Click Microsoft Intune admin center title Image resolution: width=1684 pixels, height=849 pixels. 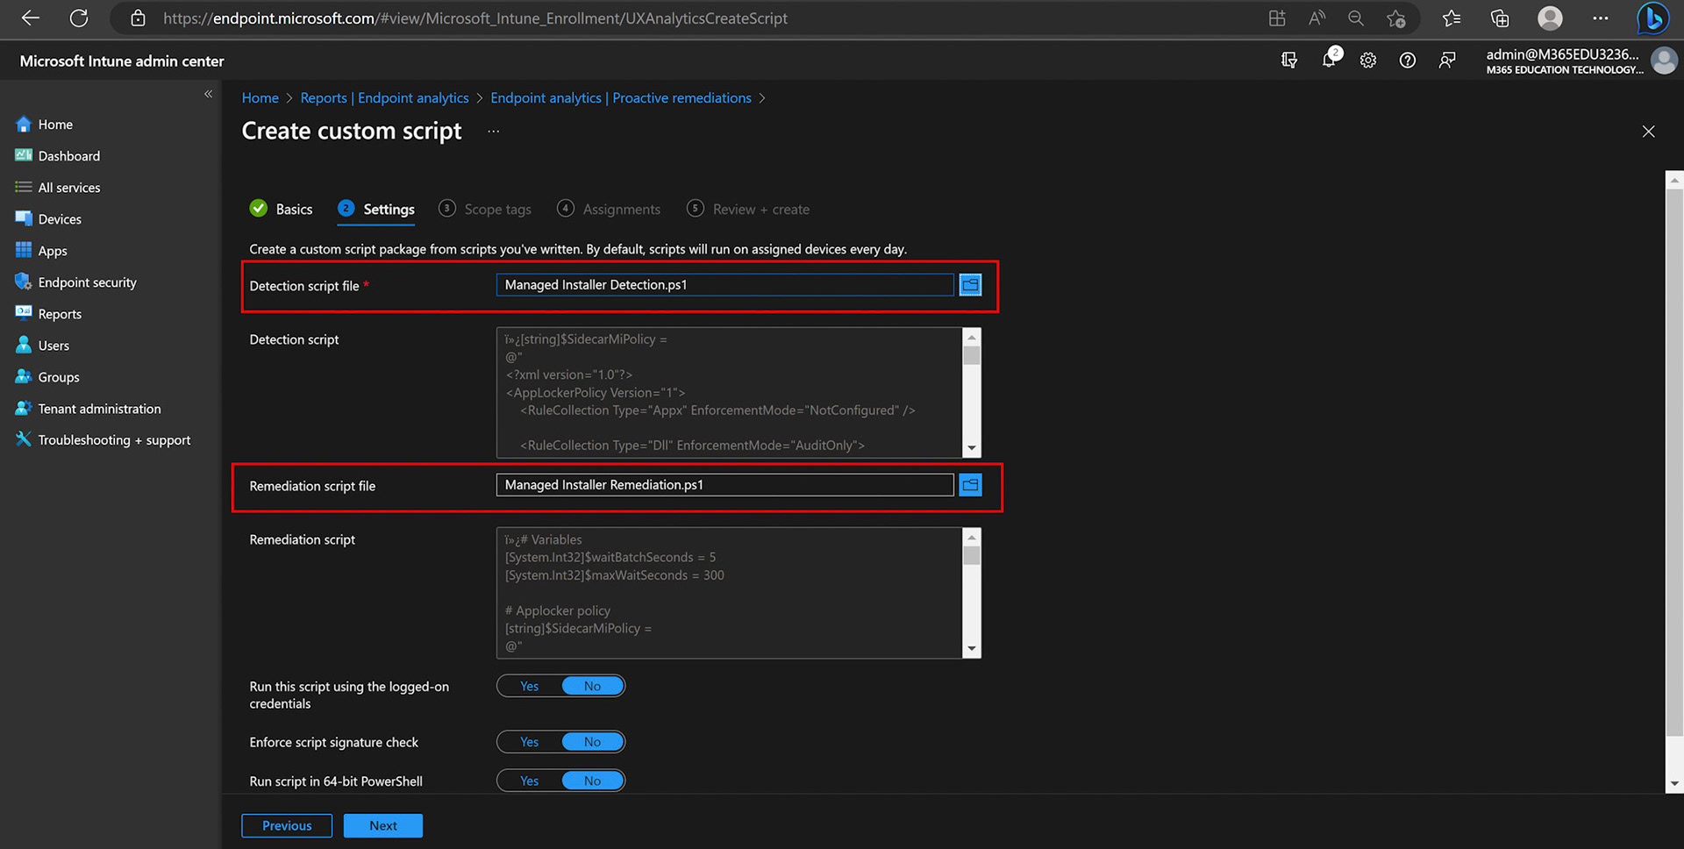pos(122,61)
